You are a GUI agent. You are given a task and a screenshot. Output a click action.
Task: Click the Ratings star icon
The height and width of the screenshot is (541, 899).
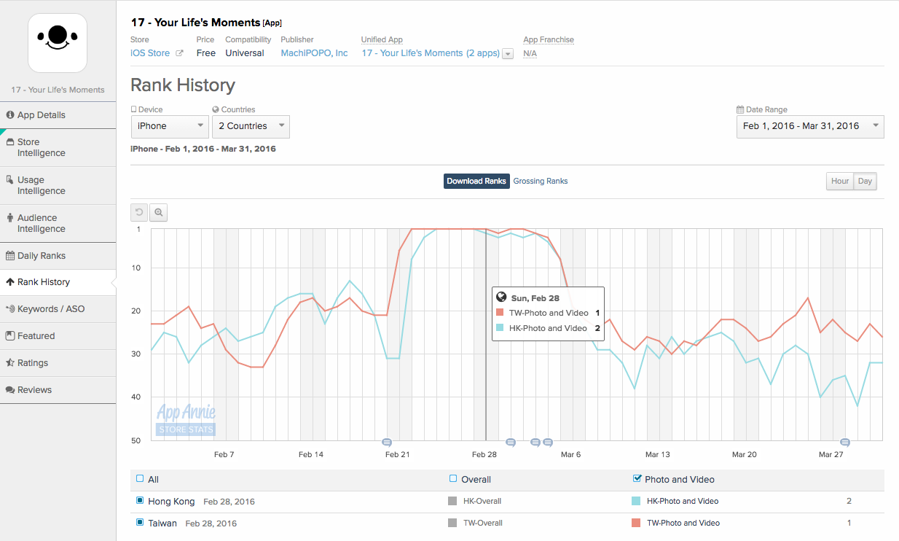click(x=10, y=363)
